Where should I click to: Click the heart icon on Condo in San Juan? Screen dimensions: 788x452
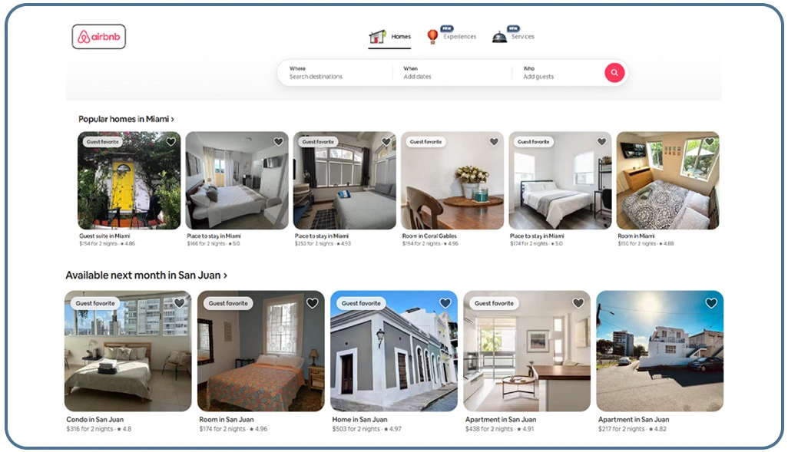(179, 303)
